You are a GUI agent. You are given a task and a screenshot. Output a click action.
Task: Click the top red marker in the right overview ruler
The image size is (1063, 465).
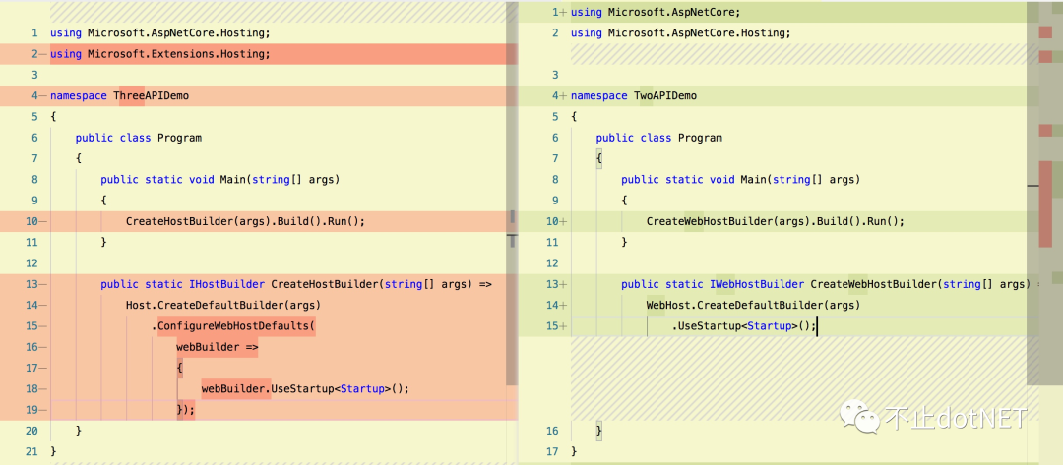[x=1045, y=33]
